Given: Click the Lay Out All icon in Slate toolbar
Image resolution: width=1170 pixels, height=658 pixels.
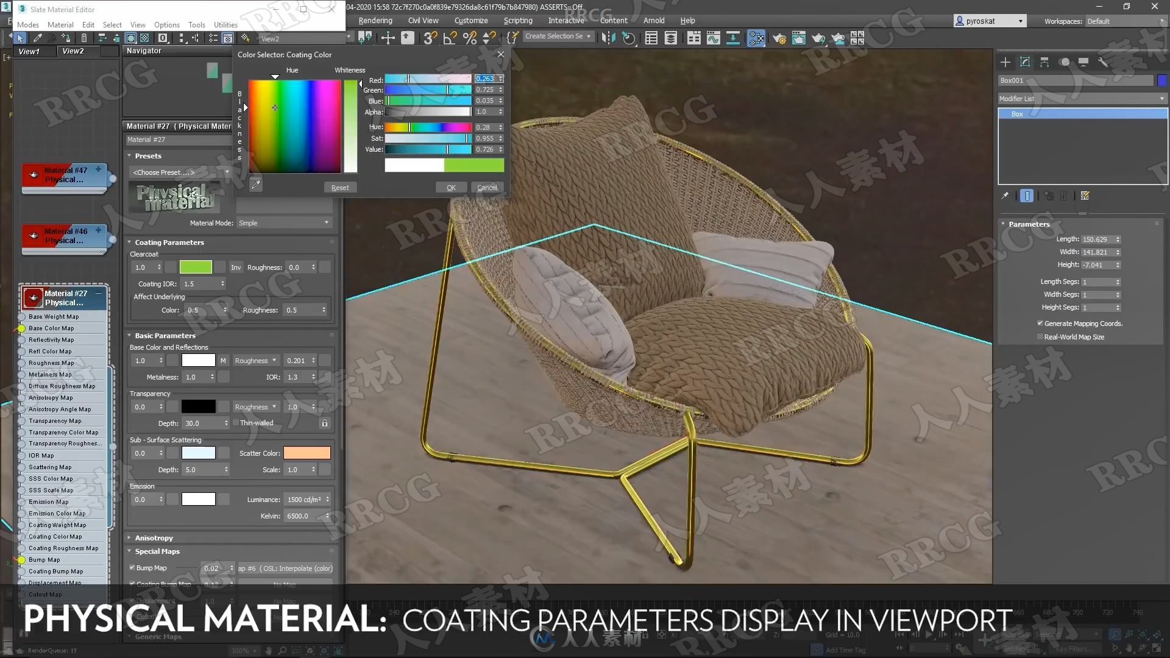Looking at the screenshot, I should (x=182, y=38).
